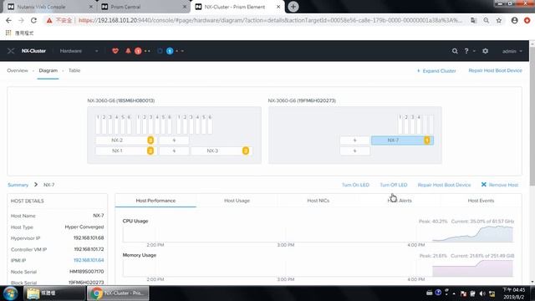Image resolution: width=535 pixels, height=301 pixels.
Task: Open the Windows Start button
Action: tap(10, 293)
